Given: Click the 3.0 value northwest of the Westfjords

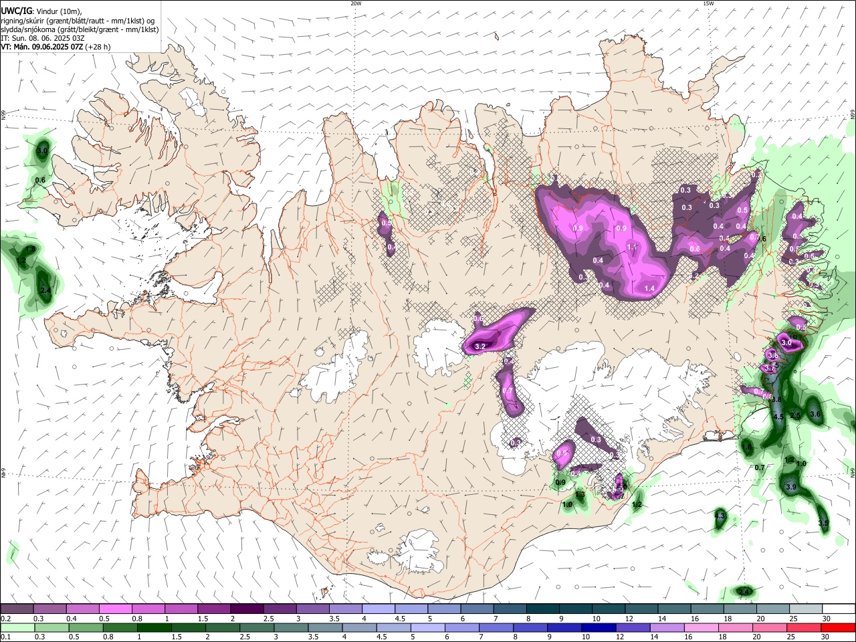Looking at the screenshot, I should coord(41,151).
